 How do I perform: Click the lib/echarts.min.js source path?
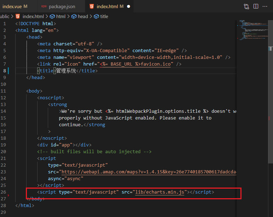tap(160, 192)
